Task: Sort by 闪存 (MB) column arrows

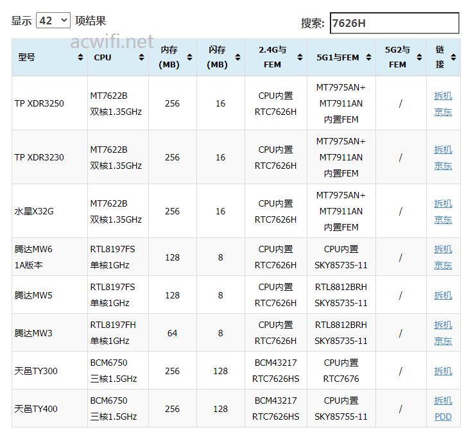Action: coord(237,57)
